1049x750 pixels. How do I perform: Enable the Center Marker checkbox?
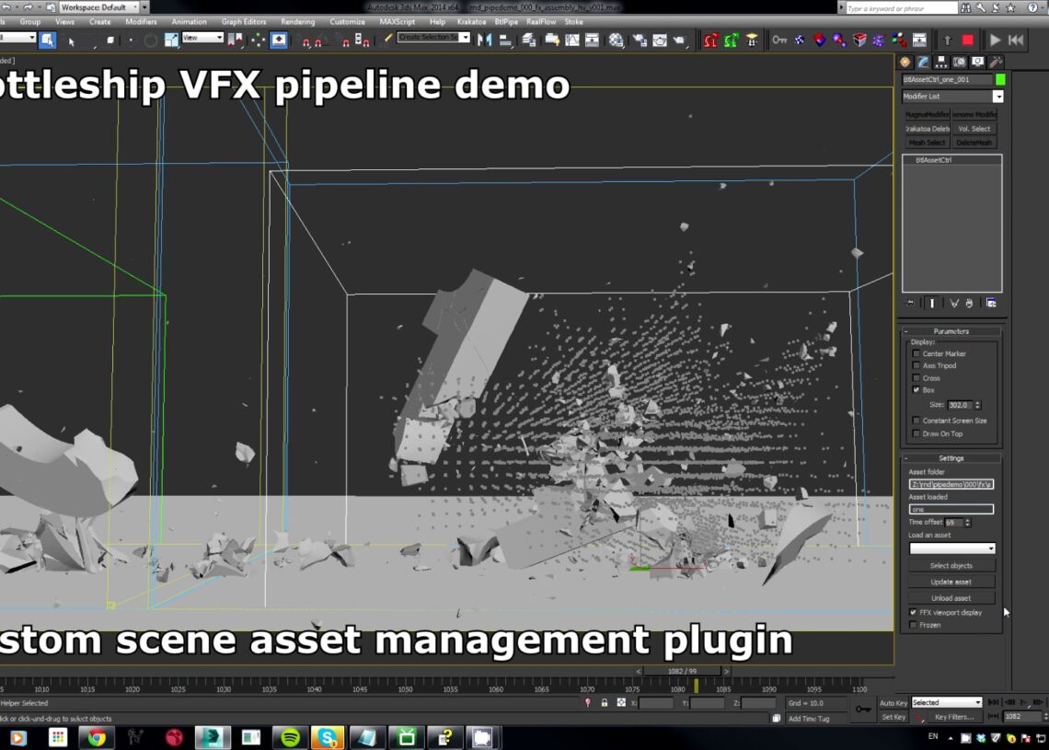[x=916, y=353]
